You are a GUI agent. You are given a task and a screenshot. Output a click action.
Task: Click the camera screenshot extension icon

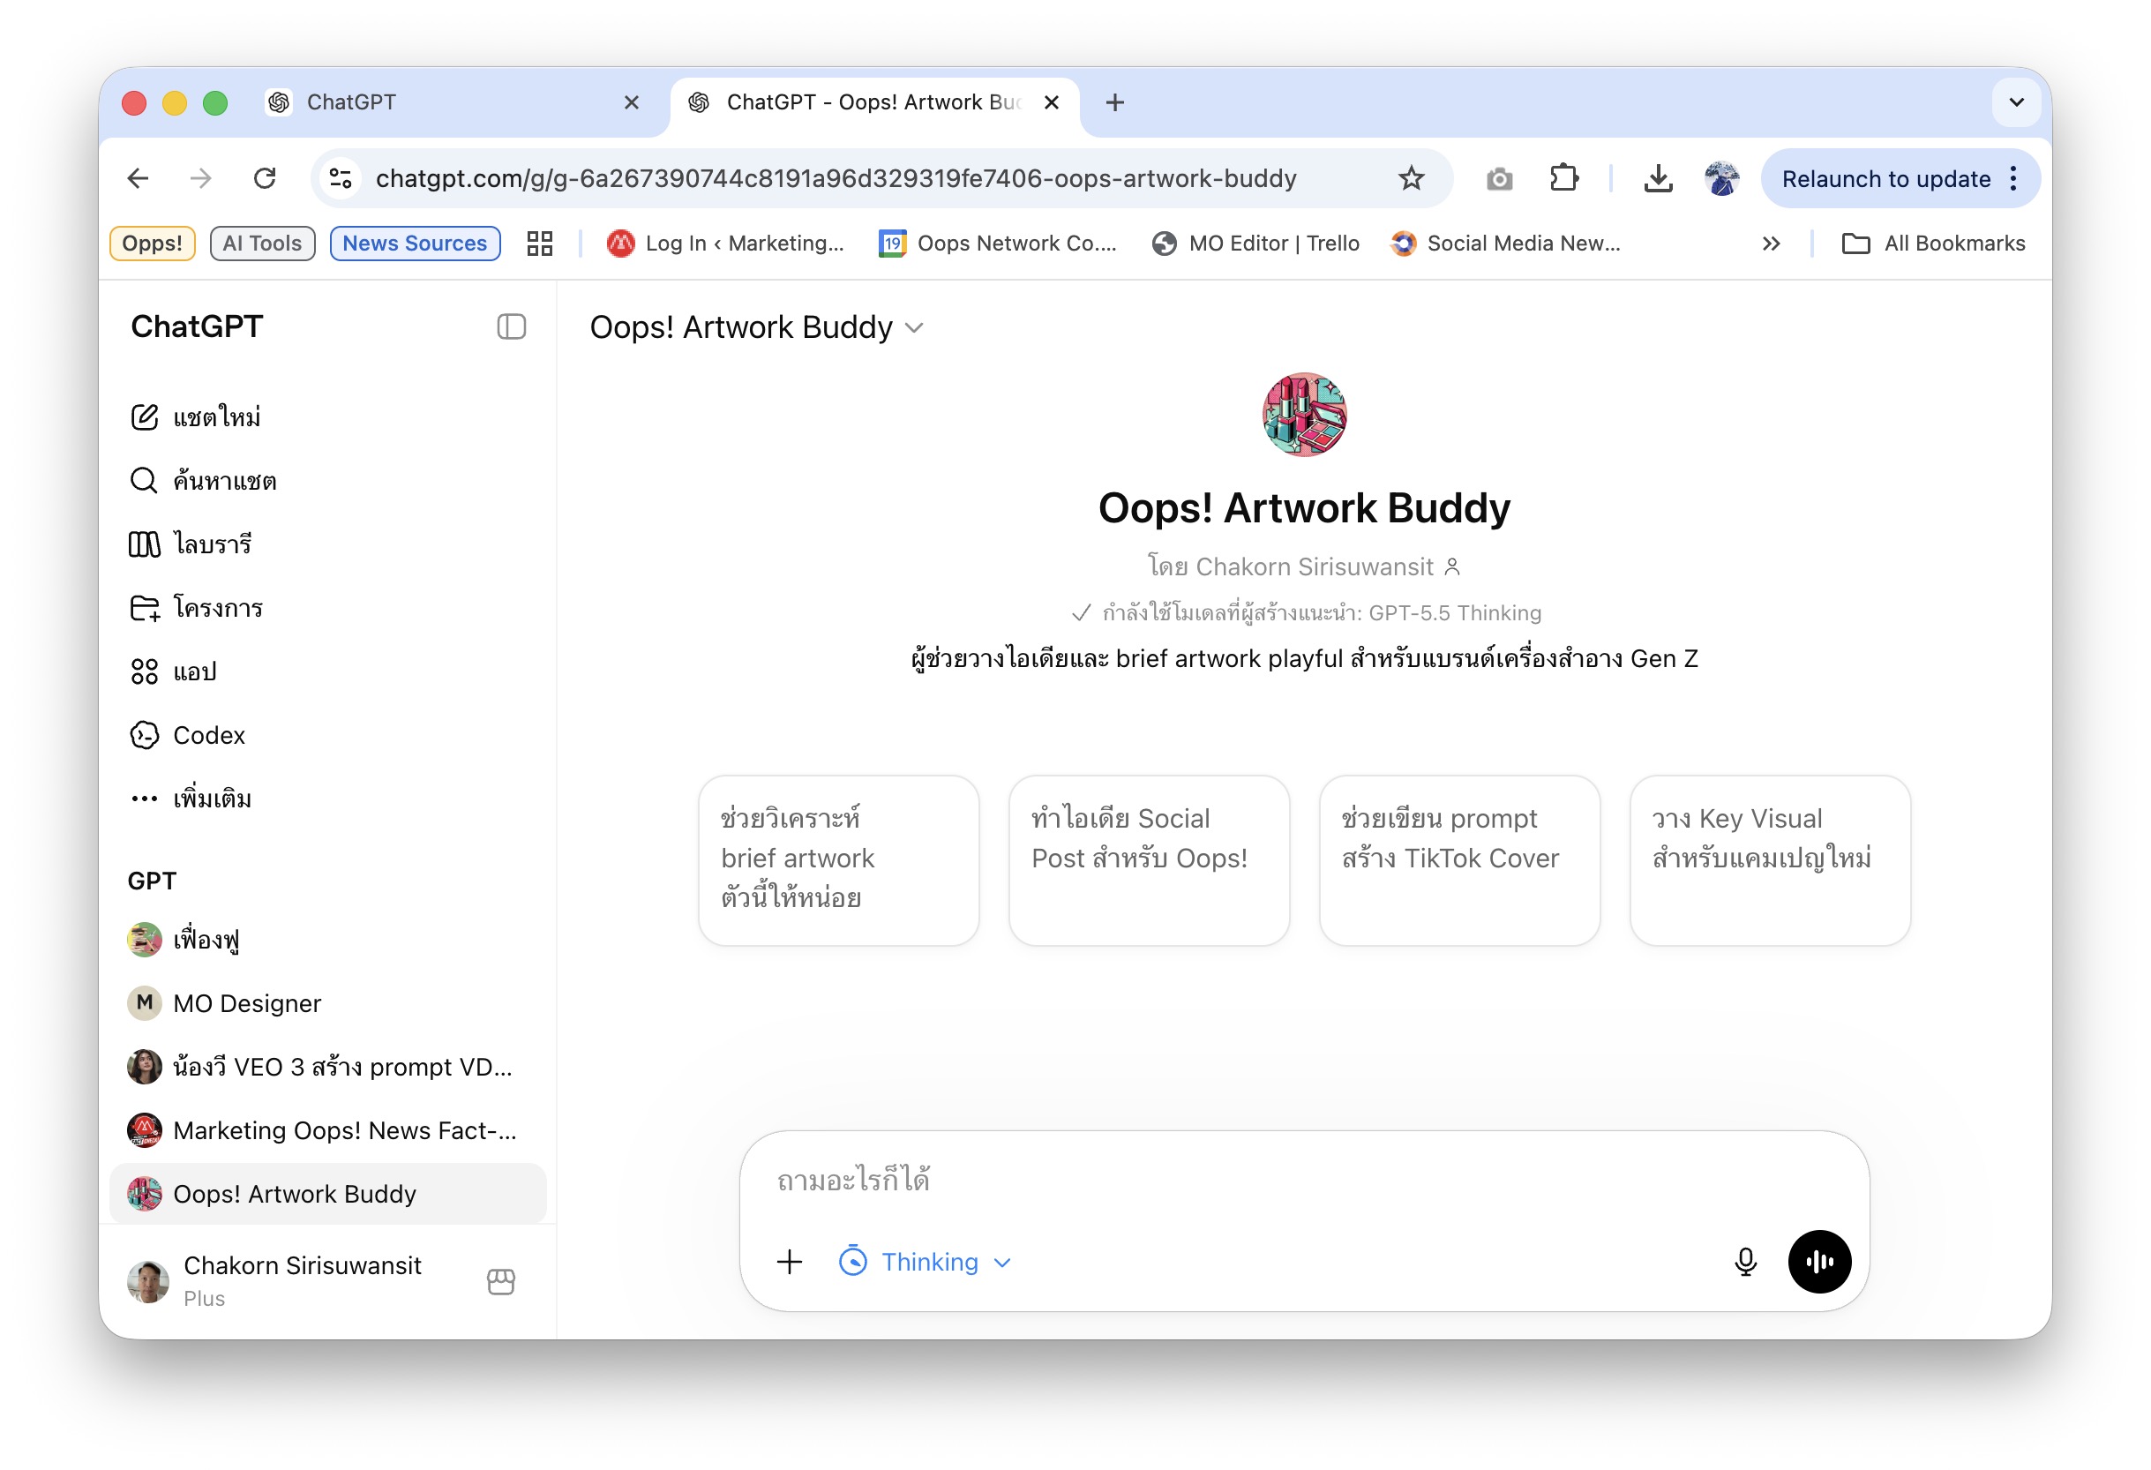pos(1499,178)
